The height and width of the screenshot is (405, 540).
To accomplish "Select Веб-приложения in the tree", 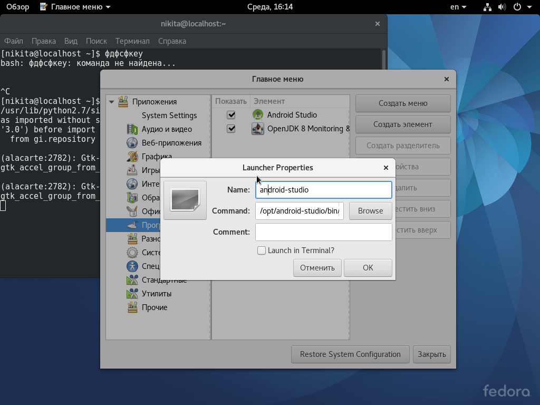I will (x=171, y=143).
